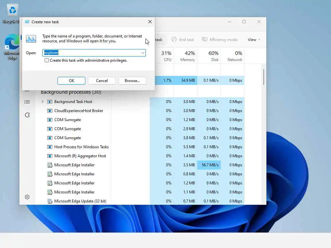This screenshot has width=331, height=248.
Task: Enable administrative privileges checkbox
Action: point(47,60)
